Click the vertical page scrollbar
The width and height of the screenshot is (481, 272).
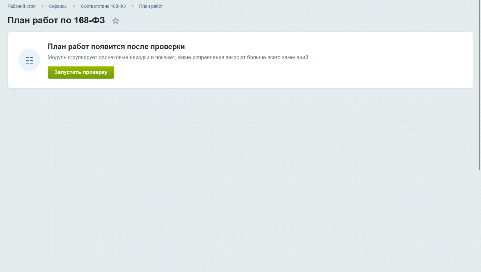(x=480, y=85)
